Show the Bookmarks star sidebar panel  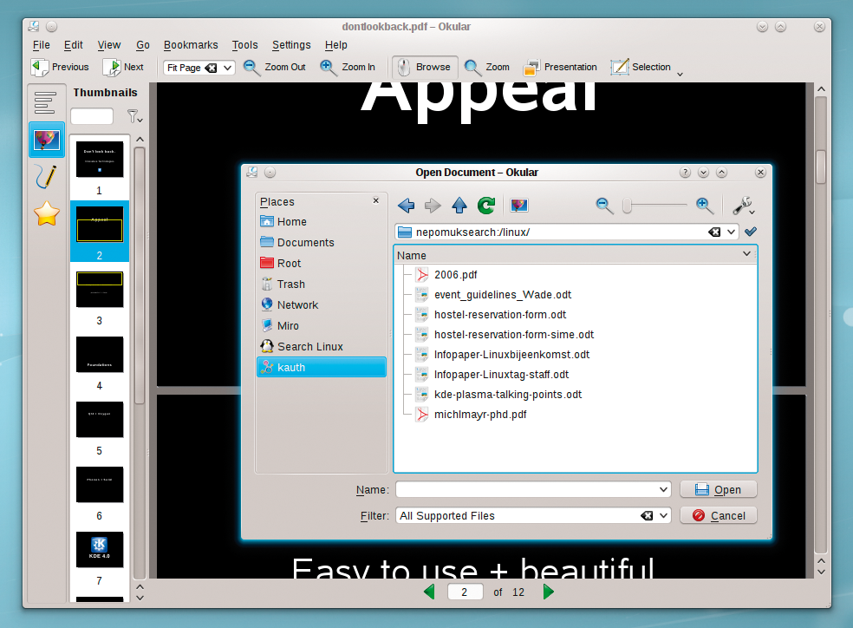pyautogui.click(x=47, y=213)
